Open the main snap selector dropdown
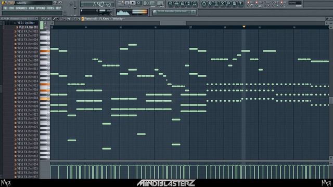Screen dimensions: 333x187 tap(295, 3)
